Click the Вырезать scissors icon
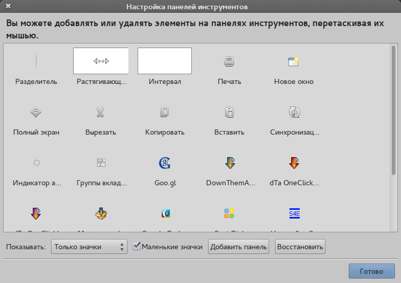401x283 pixels. pyautogui.click(x=101, y=112)
